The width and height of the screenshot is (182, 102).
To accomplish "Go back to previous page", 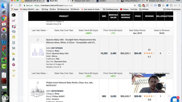I will pos(12,5).
